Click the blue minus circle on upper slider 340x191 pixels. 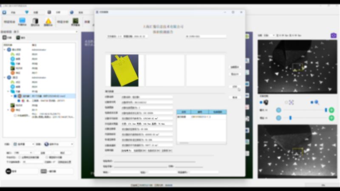coord(279,110)
